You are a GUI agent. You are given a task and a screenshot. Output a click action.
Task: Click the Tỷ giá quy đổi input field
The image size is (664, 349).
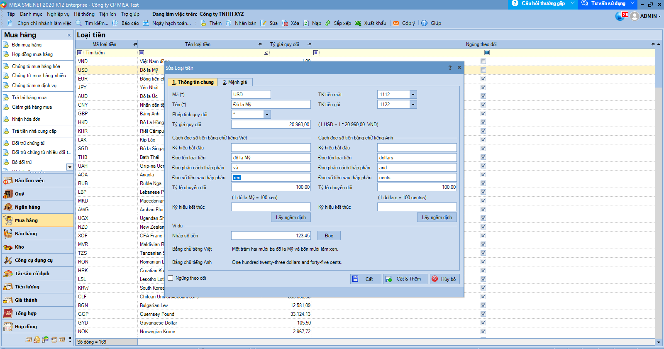point(271,124)
